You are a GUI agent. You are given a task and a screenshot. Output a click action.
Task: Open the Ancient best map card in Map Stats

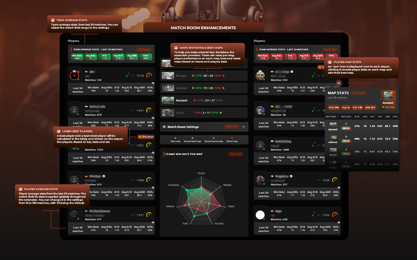388,99
